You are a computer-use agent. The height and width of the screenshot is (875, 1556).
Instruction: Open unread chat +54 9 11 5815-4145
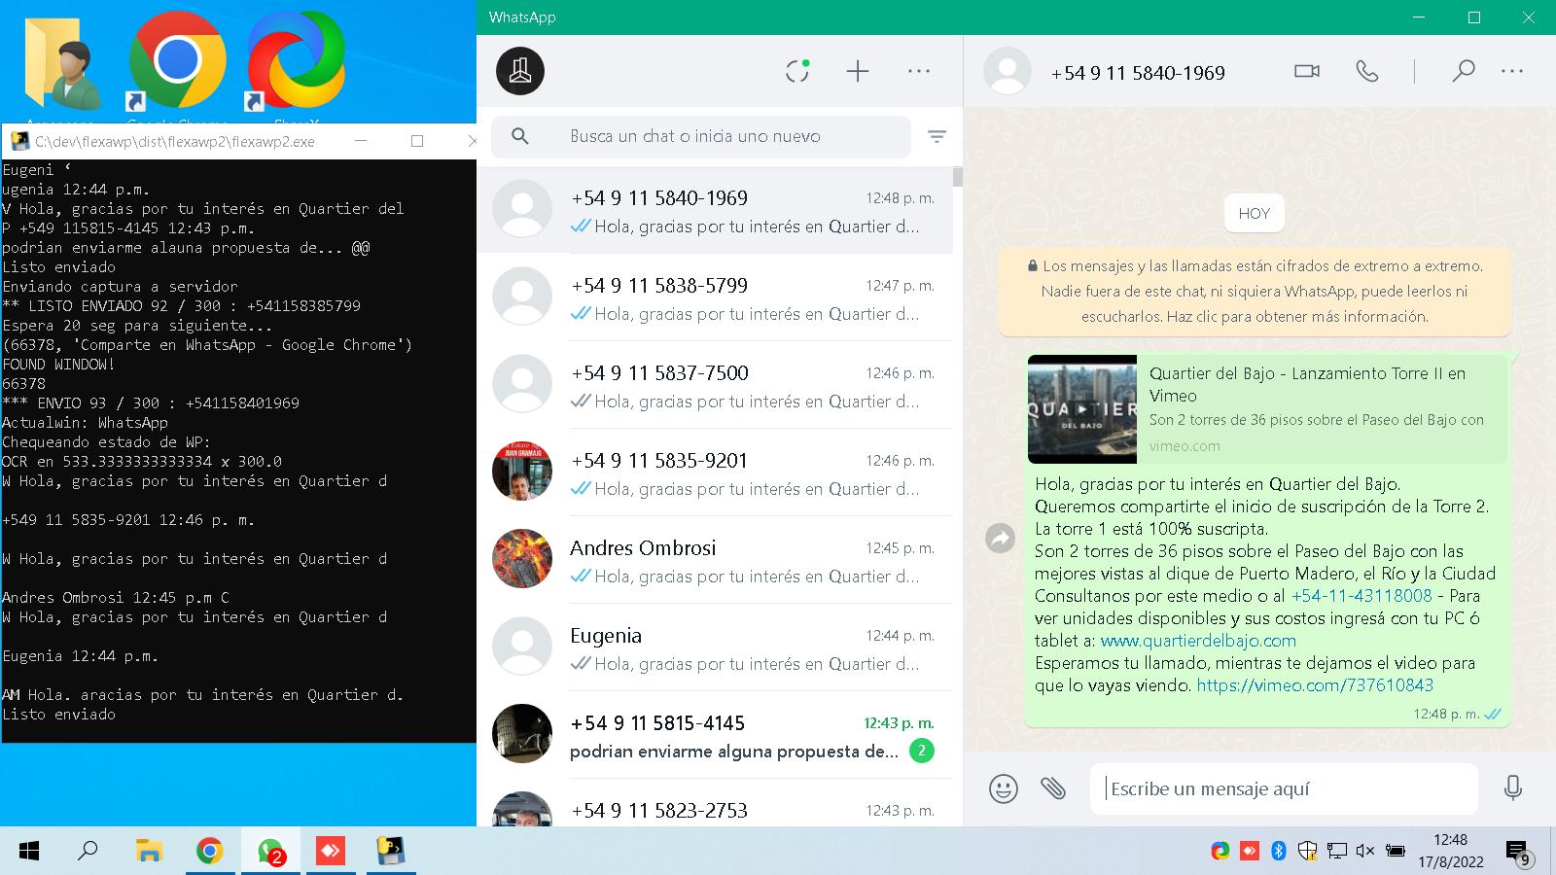point(715,735)
